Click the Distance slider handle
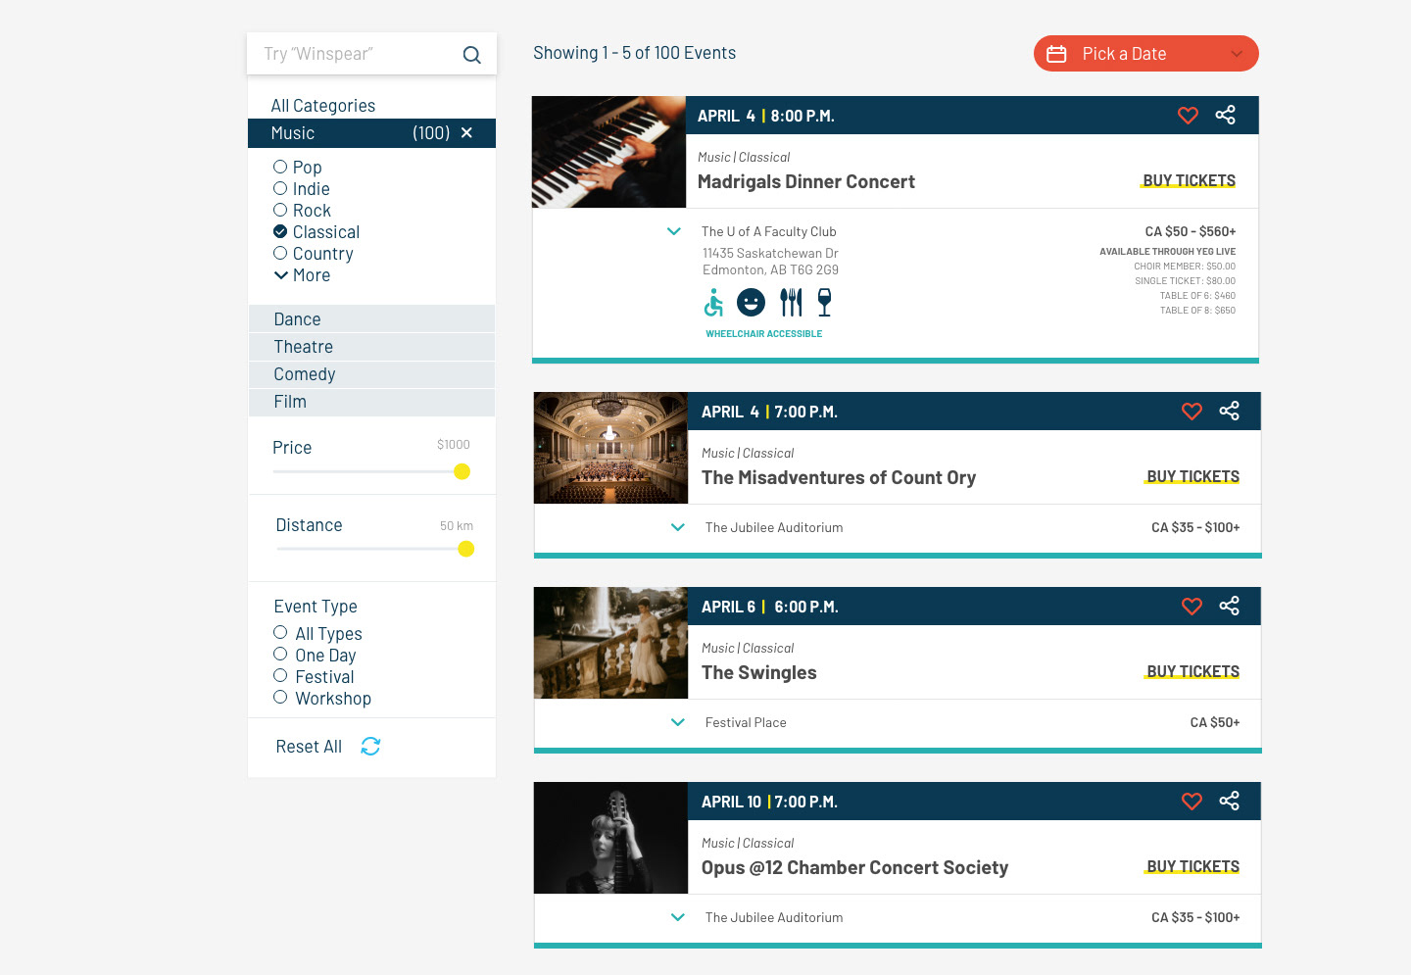1411x975 pixels. (465, 549)
